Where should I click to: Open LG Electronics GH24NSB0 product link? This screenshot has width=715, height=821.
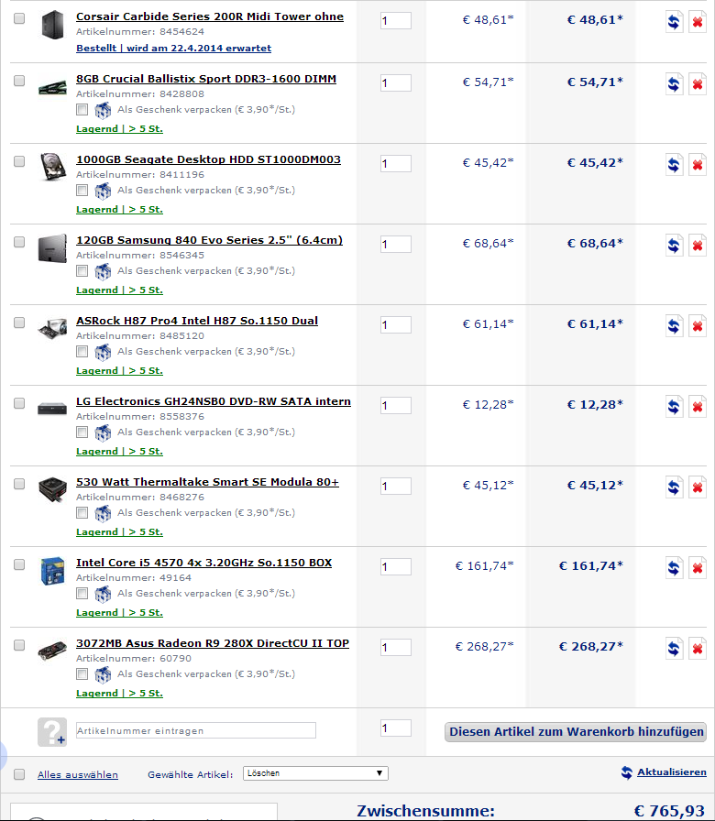point(214,401)
